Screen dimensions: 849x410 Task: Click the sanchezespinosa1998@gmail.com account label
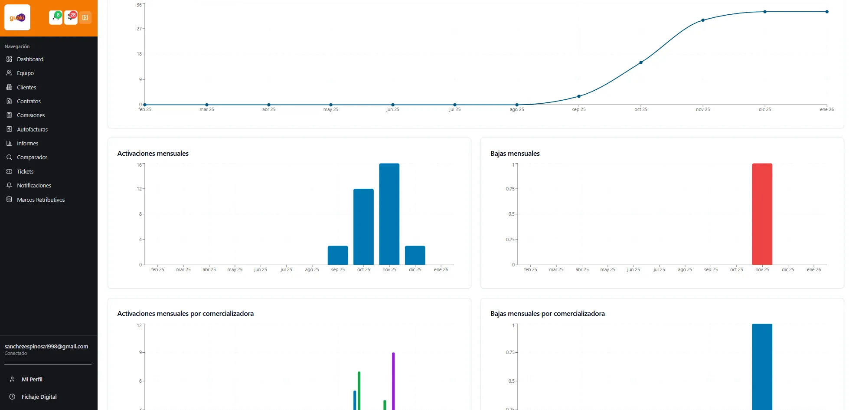[46, 346]
